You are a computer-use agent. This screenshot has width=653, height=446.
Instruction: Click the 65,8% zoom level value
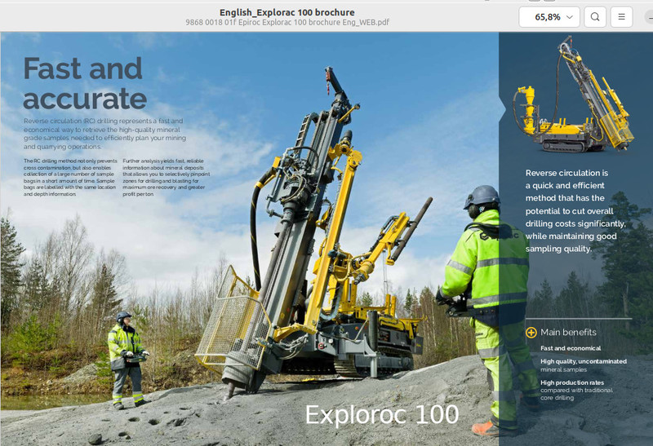547,16
